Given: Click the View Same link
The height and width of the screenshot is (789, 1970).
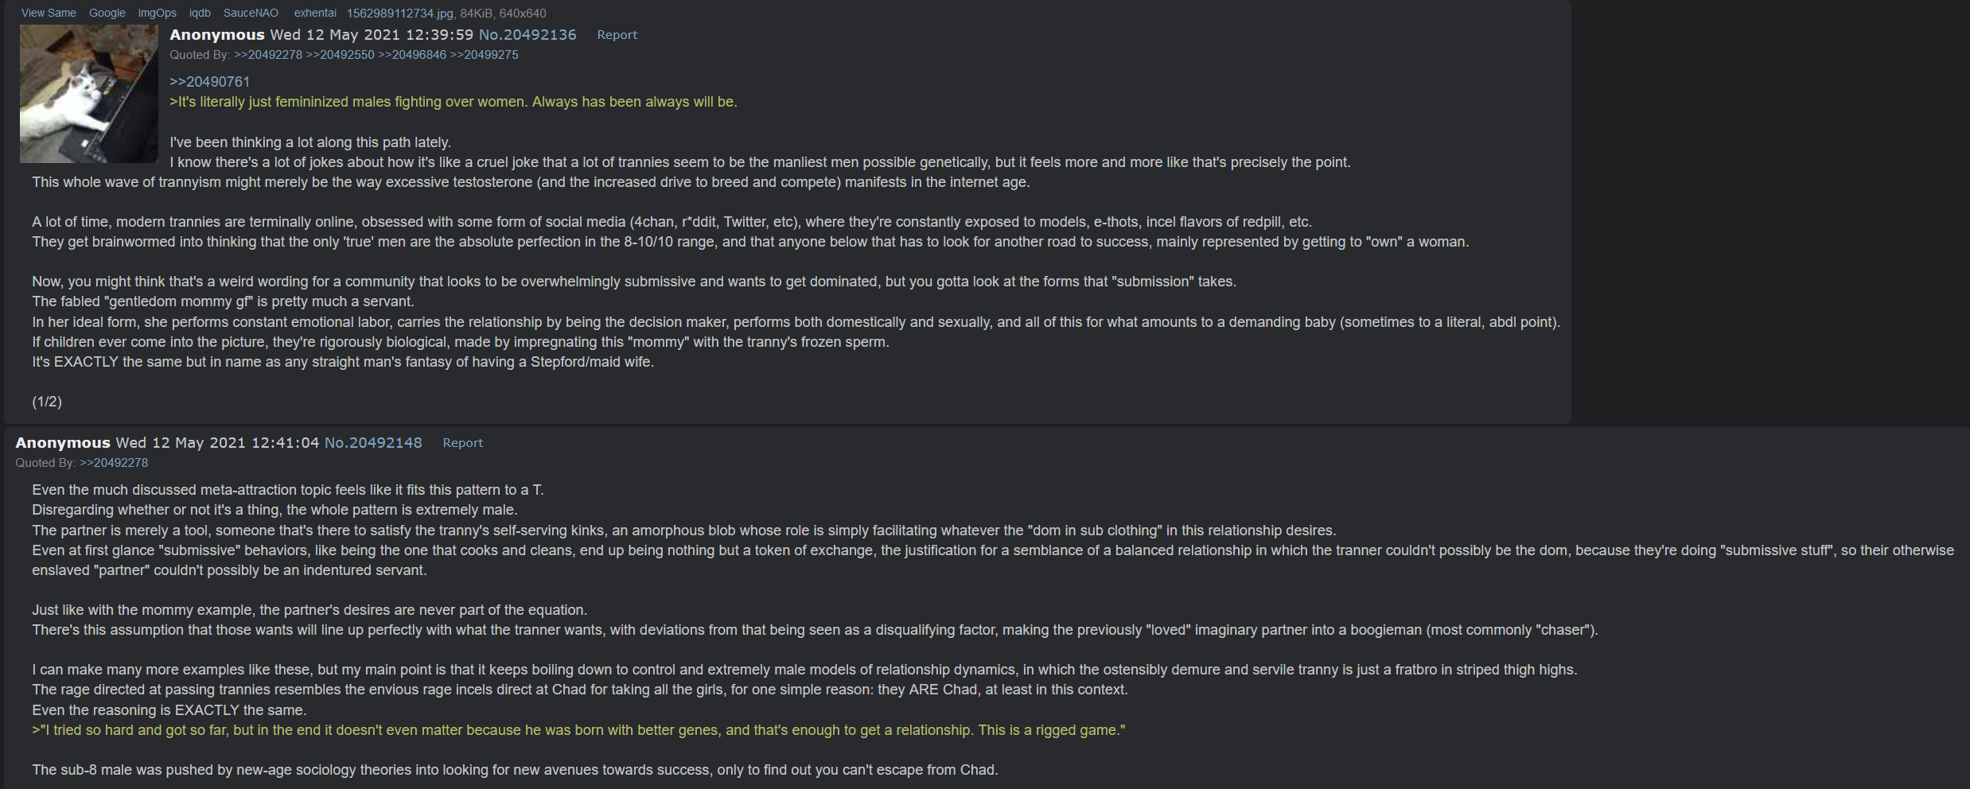Looking at the screenshot, I should (49, 13).
